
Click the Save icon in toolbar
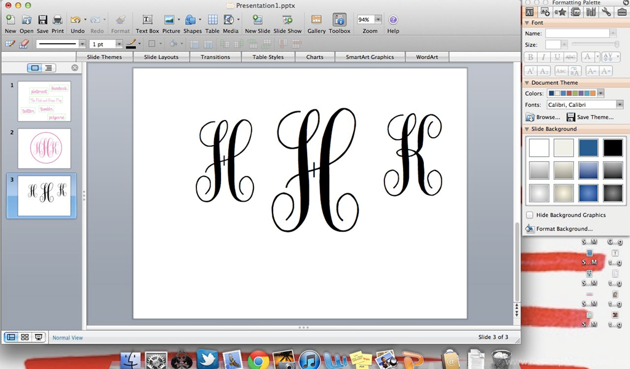tap(42, 21)
